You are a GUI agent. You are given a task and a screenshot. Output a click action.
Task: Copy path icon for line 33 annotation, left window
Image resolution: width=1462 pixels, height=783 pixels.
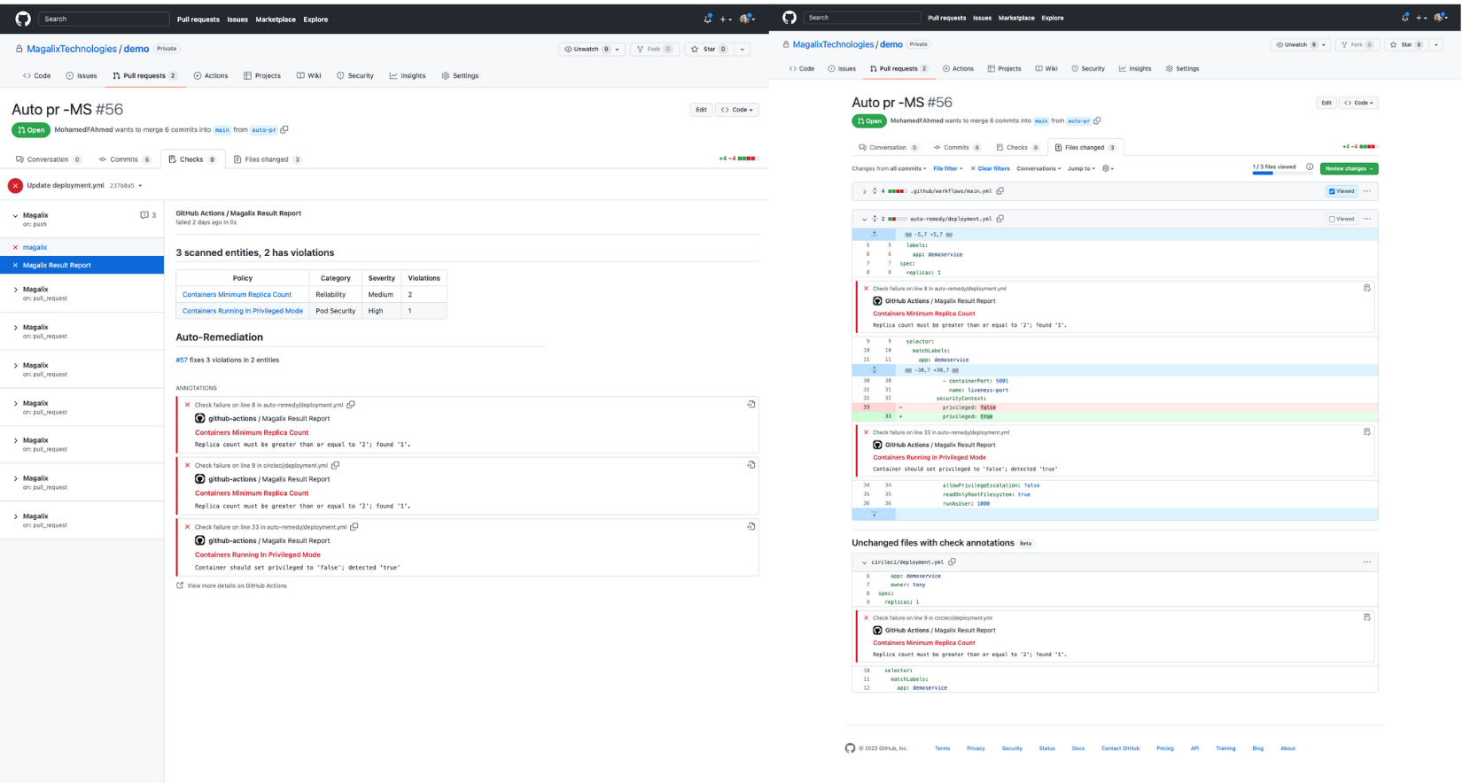[354, 527]
